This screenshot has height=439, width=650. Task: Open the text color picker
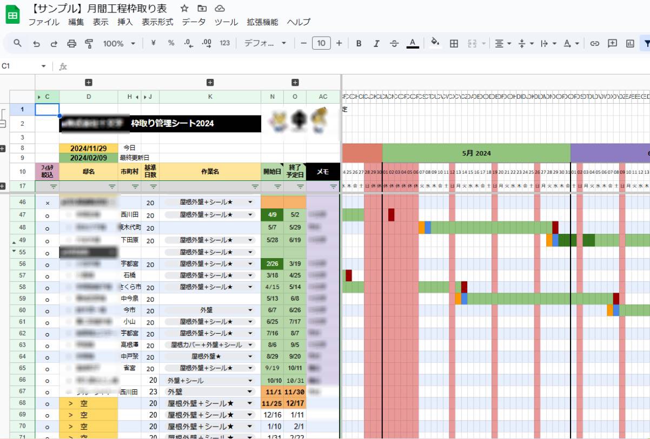413,43
